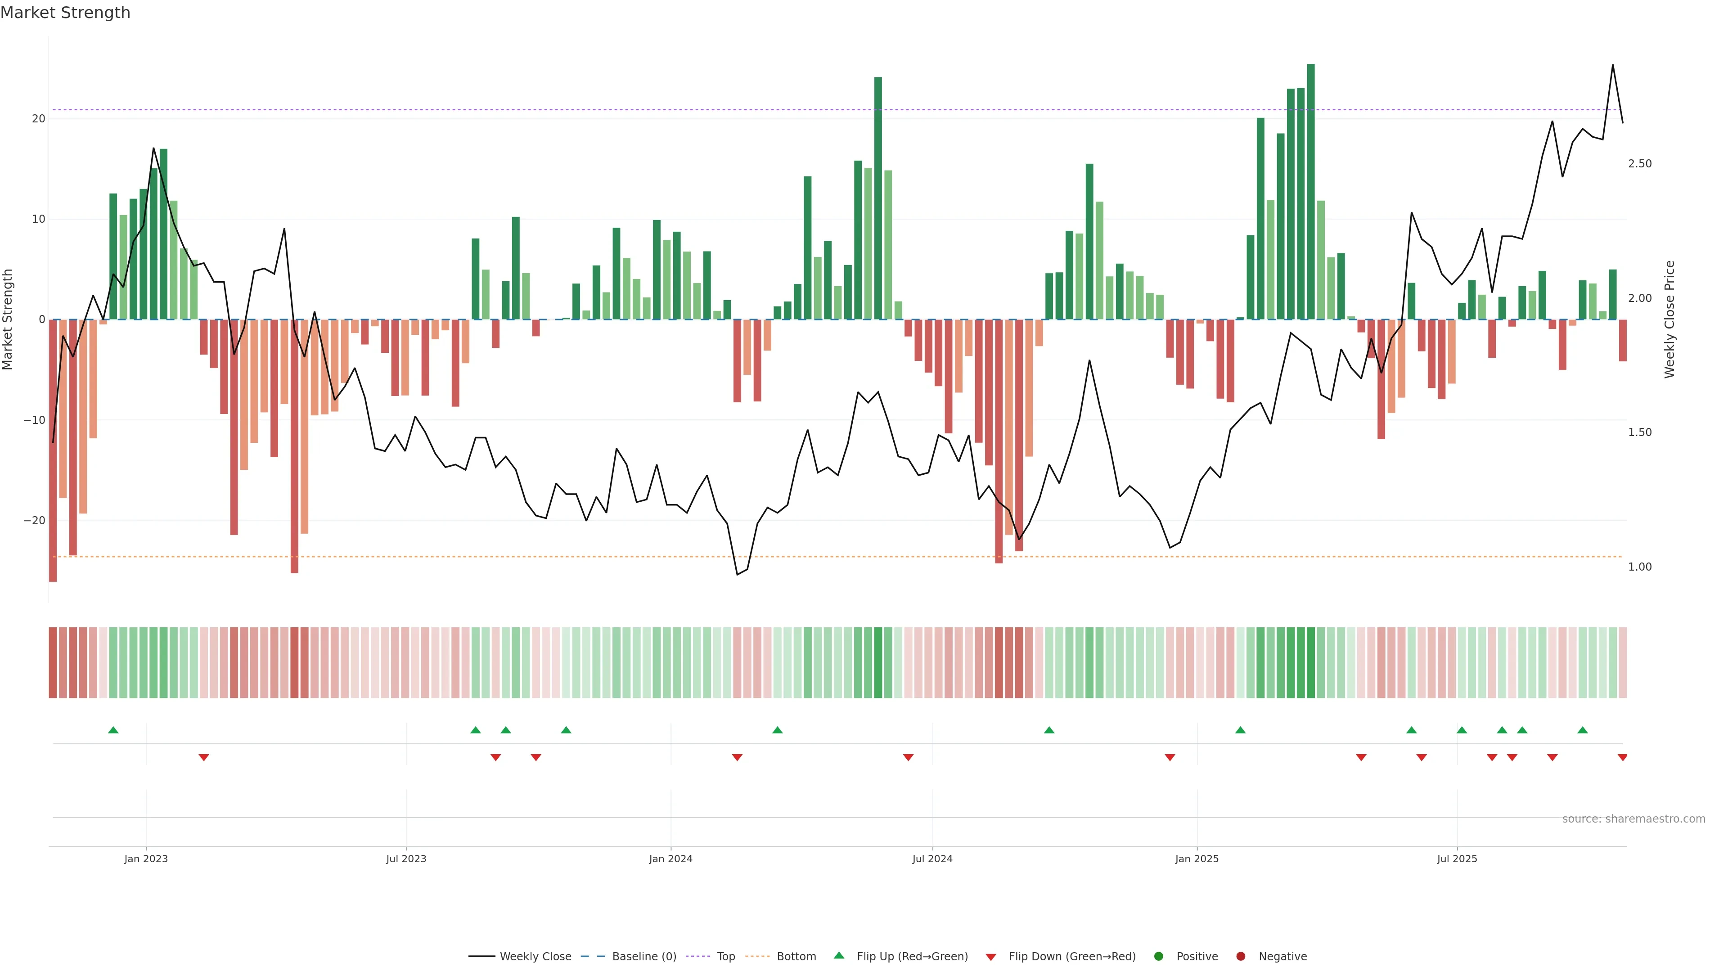The height and width of the screenshot is (972, 1728).
Task: Click first red flip-down marker after Jan 2023
Action: (x=204, y=757)
